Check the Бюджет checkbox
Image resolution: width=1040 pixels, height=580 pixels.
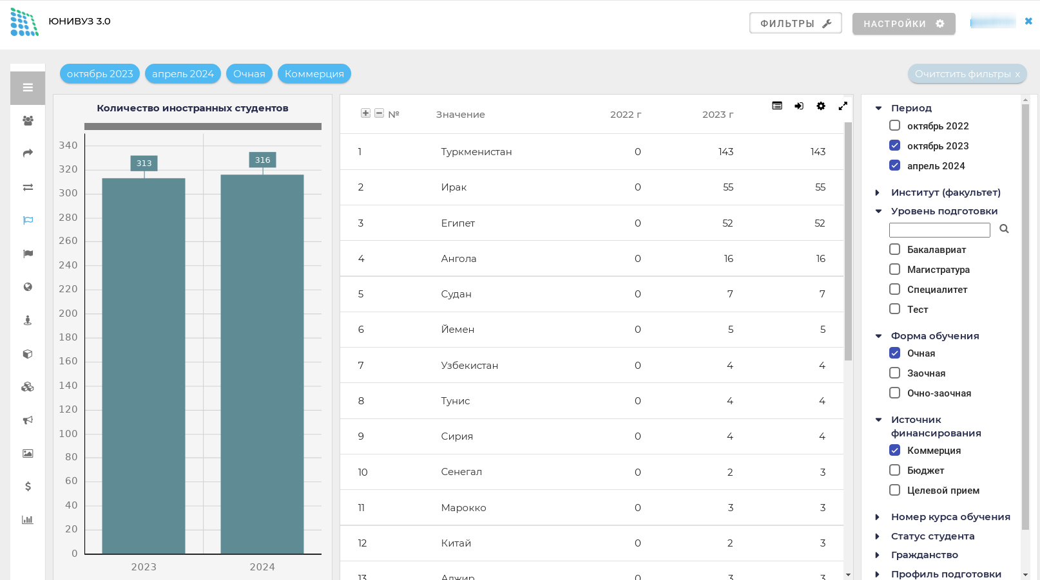point(895,470)
